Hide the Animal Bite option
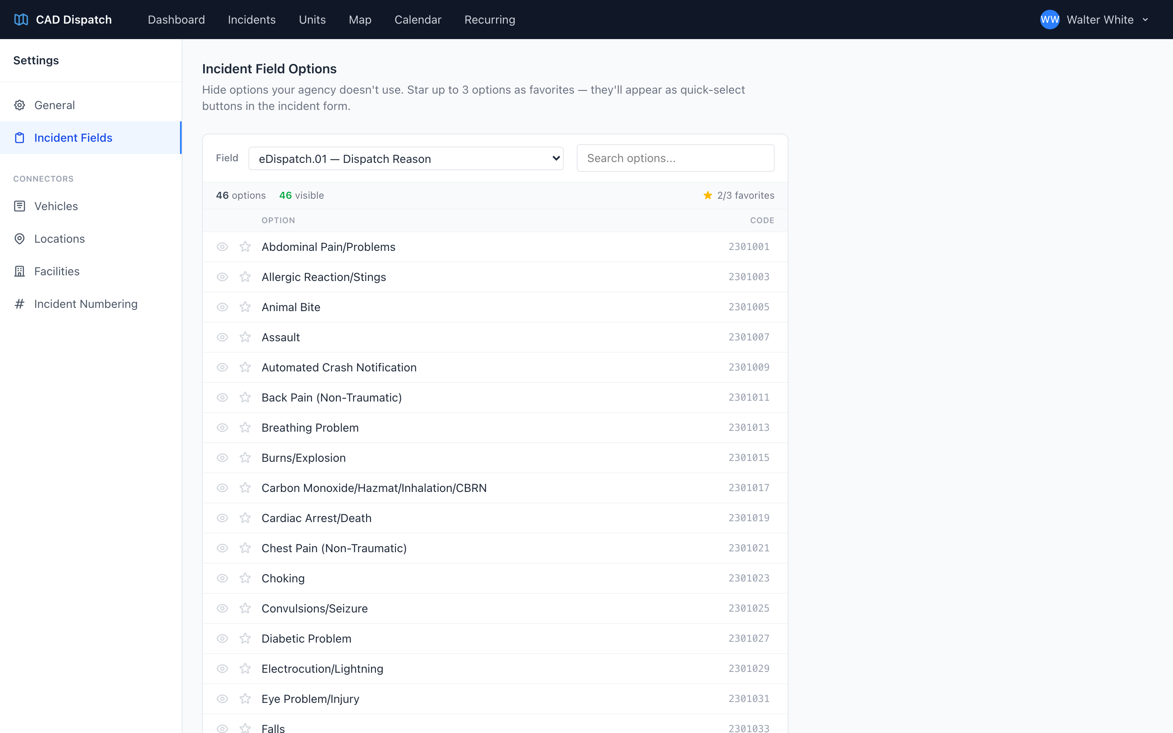Viewport: 1173px width, 733px height. point(222,307)
